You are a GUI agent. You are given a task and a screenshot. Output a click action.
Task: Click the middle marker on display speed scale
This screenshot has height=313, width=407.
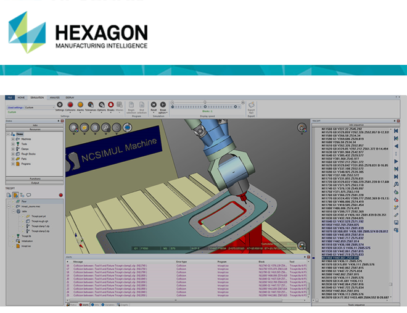click(x=205, y=107)
